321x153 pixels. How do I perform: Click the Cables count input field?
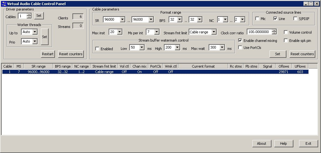pos(23,16)
